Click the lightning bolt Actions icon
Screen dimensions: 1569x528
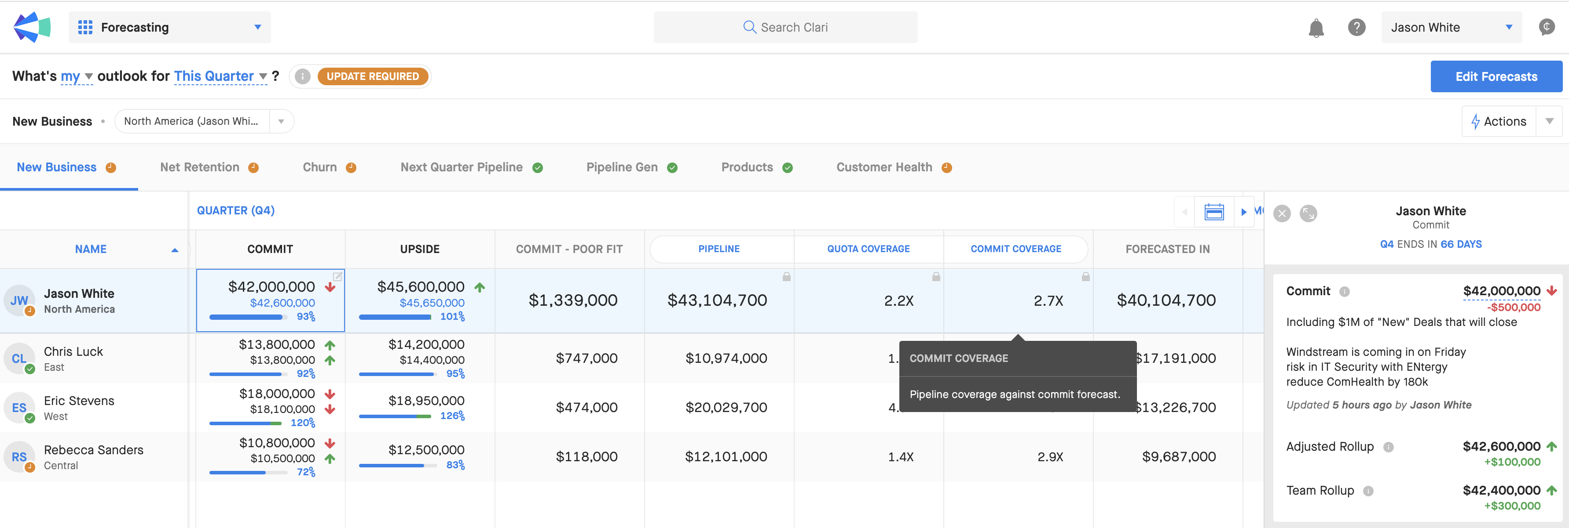[x=1475, y=122]
